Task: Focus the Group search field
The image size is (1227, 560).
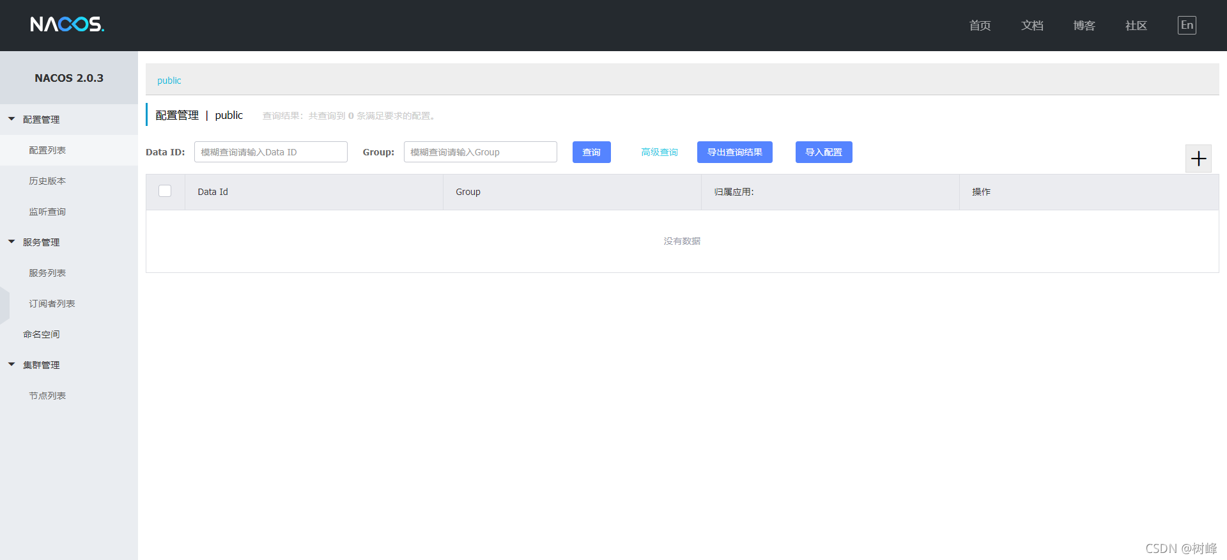Action: coord(481,152)
